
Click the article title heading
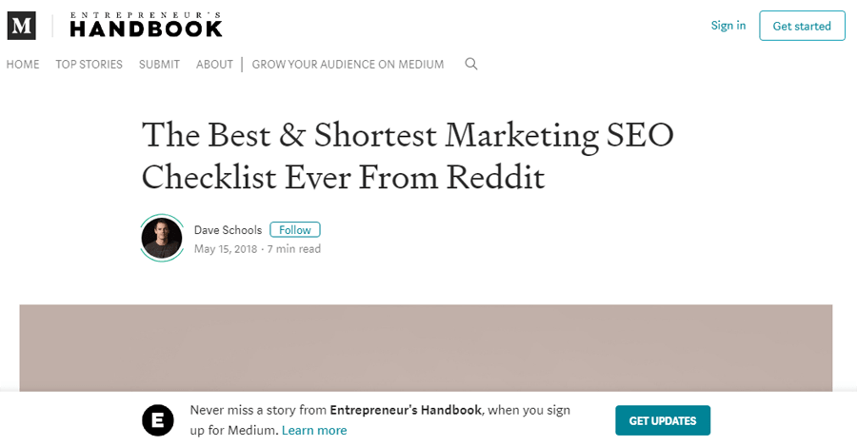pos(408,156)
